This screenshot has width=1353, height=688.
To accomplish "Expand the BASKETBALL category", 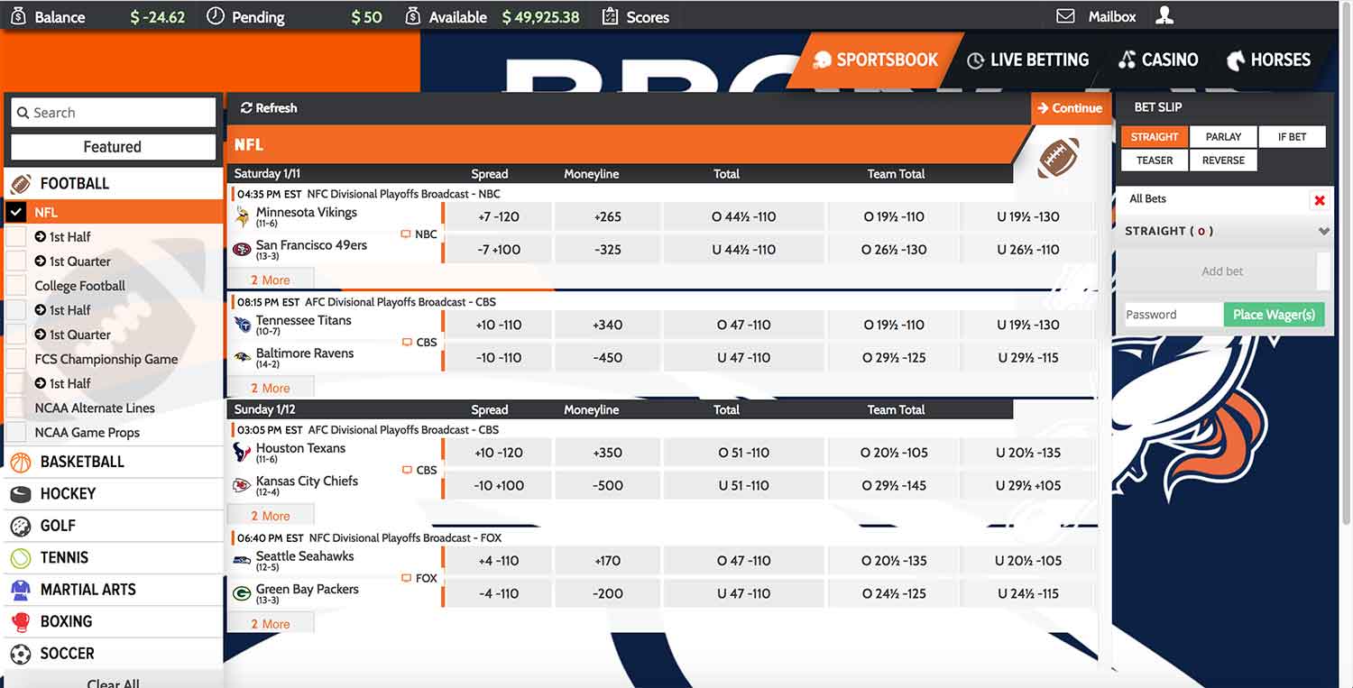I will [113, 462].
